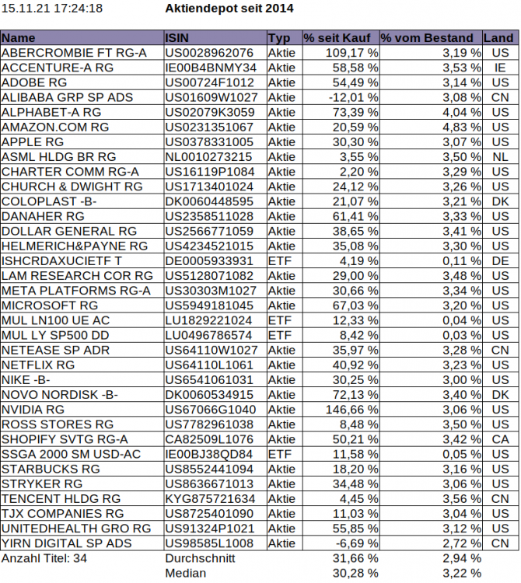Select the -12,01 % value for Alibaba

(x=341, y=97)
